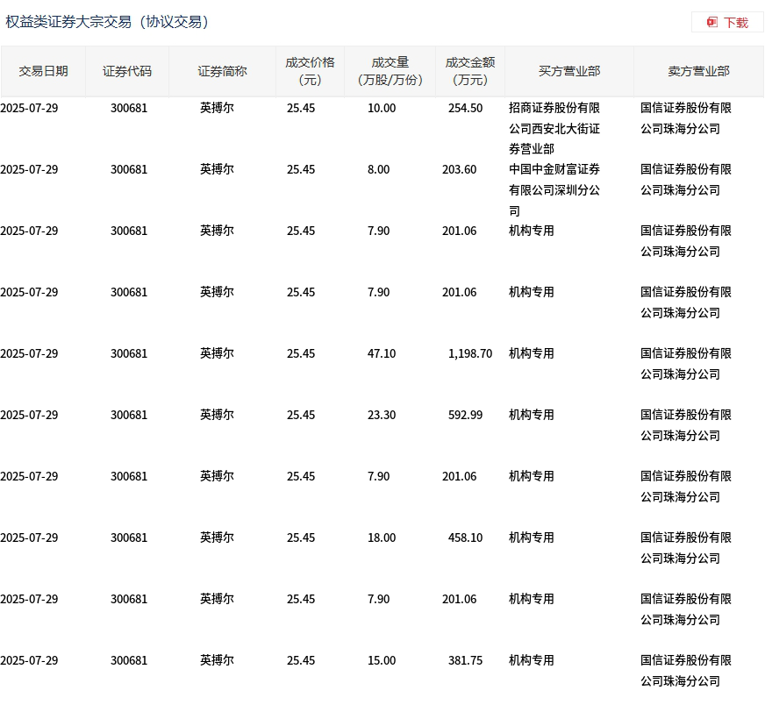Click the 成交价格(元) column header
This screenshot has width=765, height=712.
310,71
